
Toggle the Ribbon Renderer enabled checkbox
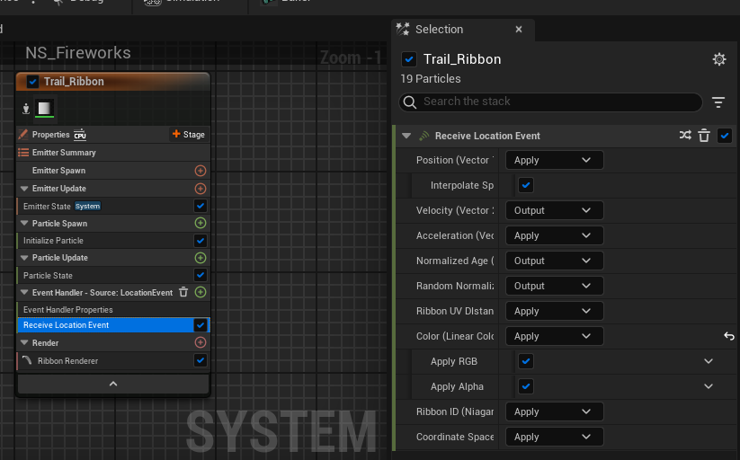(201, 360)
